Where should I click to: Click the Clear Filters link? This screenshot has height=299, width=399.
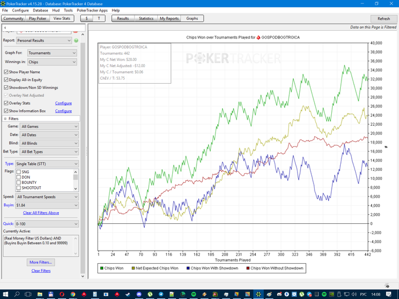(x=41, y=271)
